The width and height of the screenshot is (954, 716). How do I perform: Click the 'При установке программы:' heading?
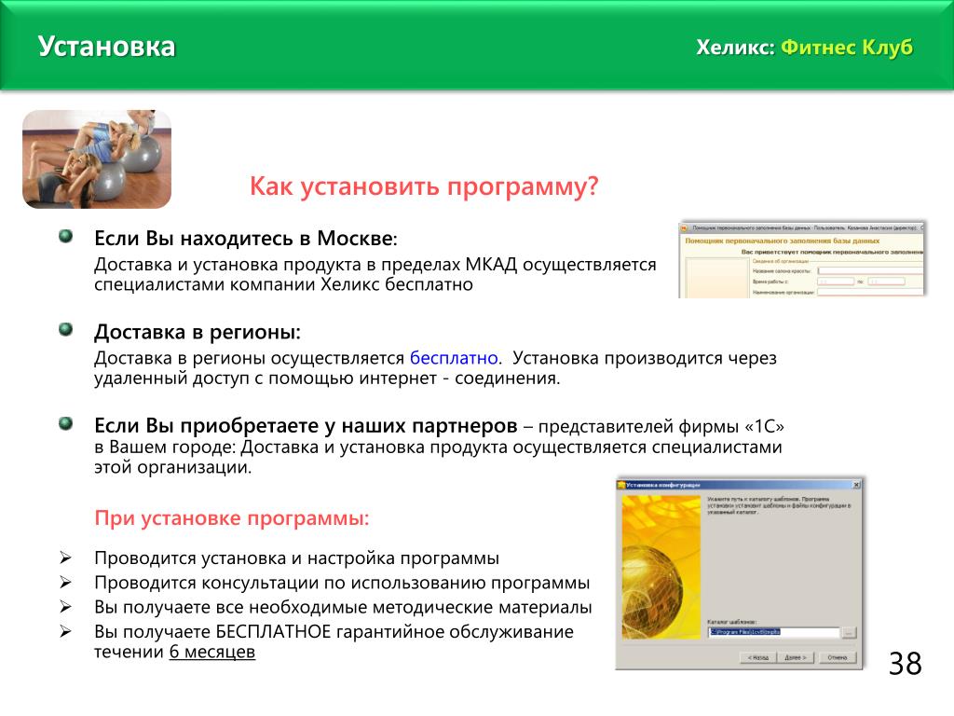[x=232, y=518]
